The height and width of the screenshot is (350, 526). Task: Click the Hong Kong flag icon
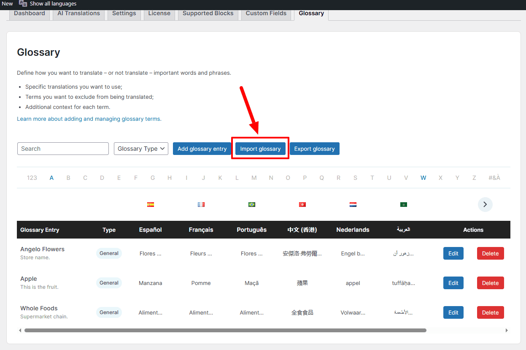click(302, 204)
